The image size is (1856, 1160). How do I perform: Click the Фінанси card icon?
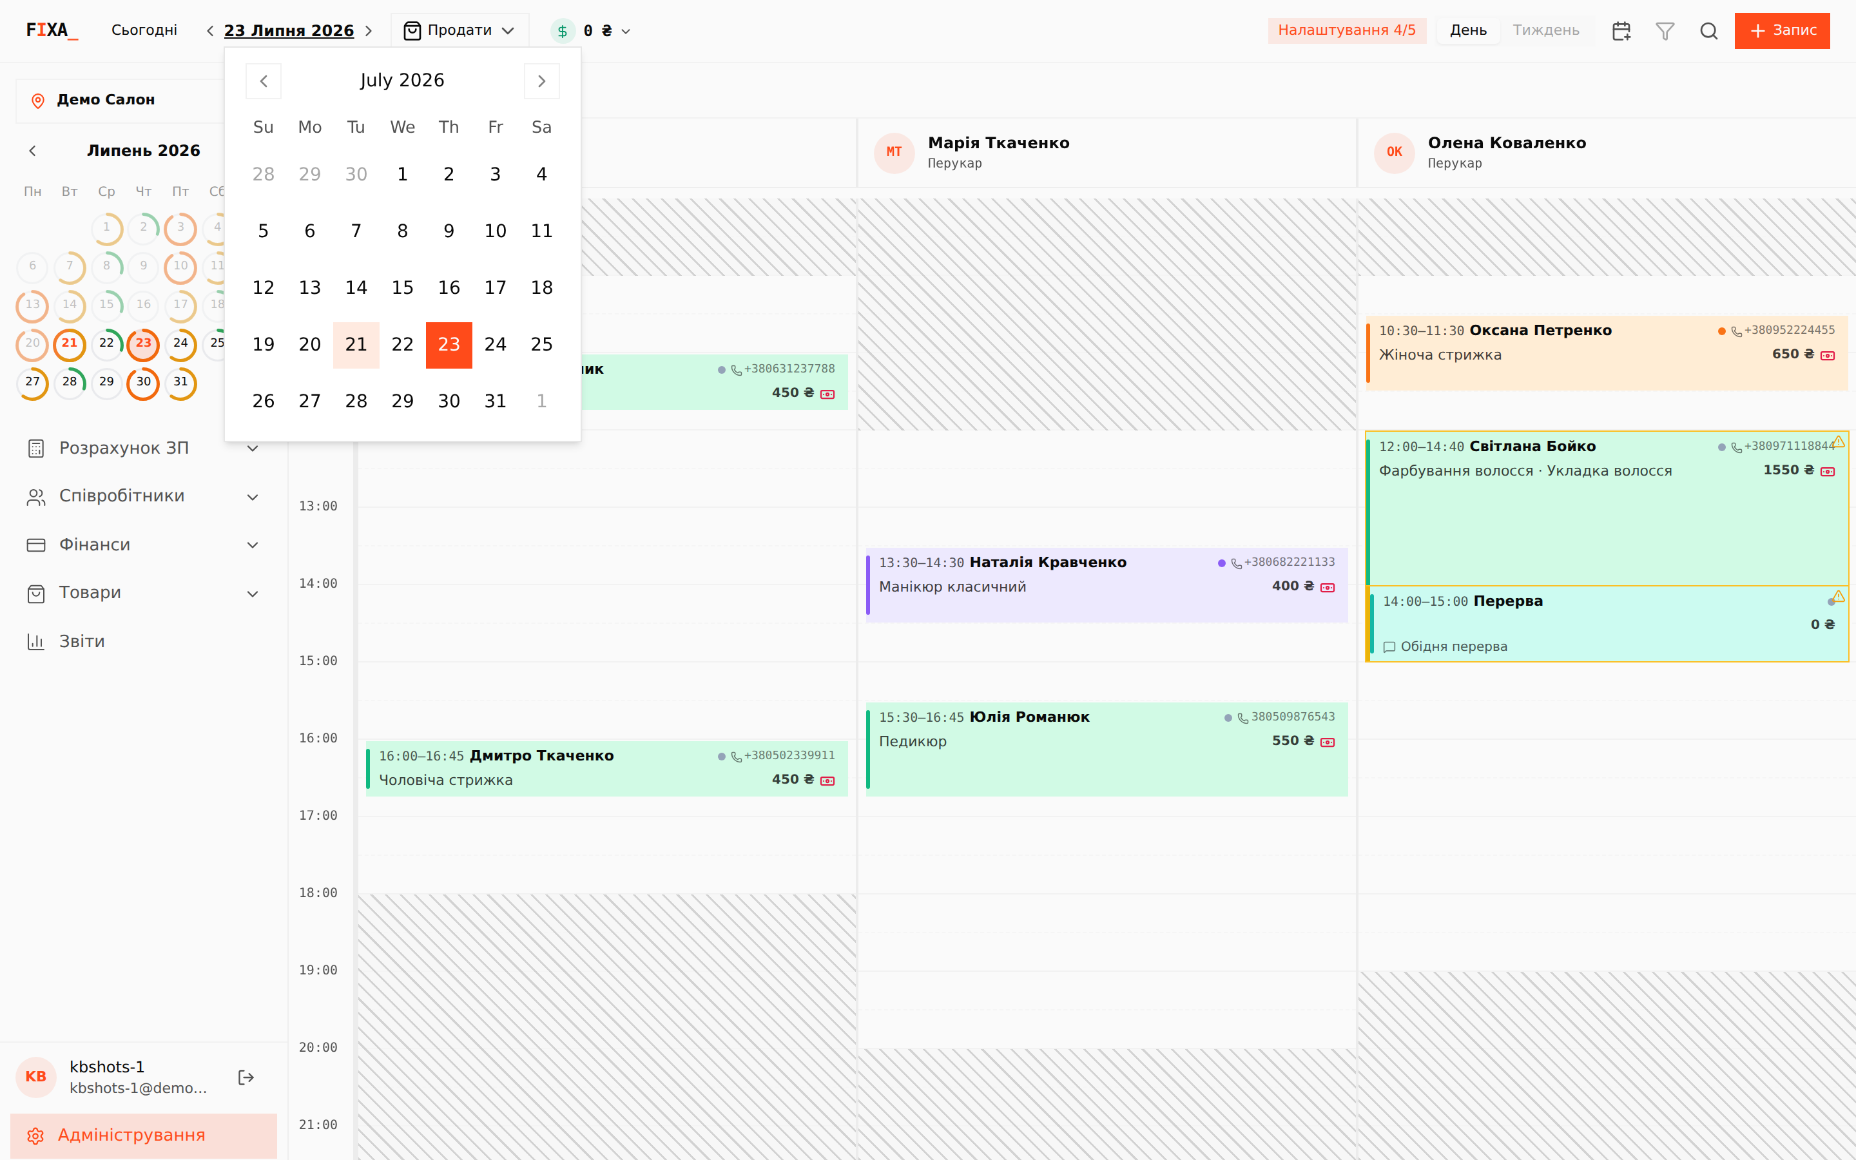(36, 545)
